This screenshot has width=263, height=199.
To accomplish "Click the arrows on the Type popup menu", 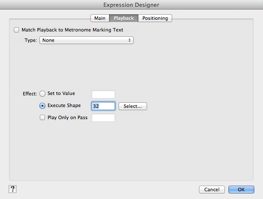I will tap(129, 40).
